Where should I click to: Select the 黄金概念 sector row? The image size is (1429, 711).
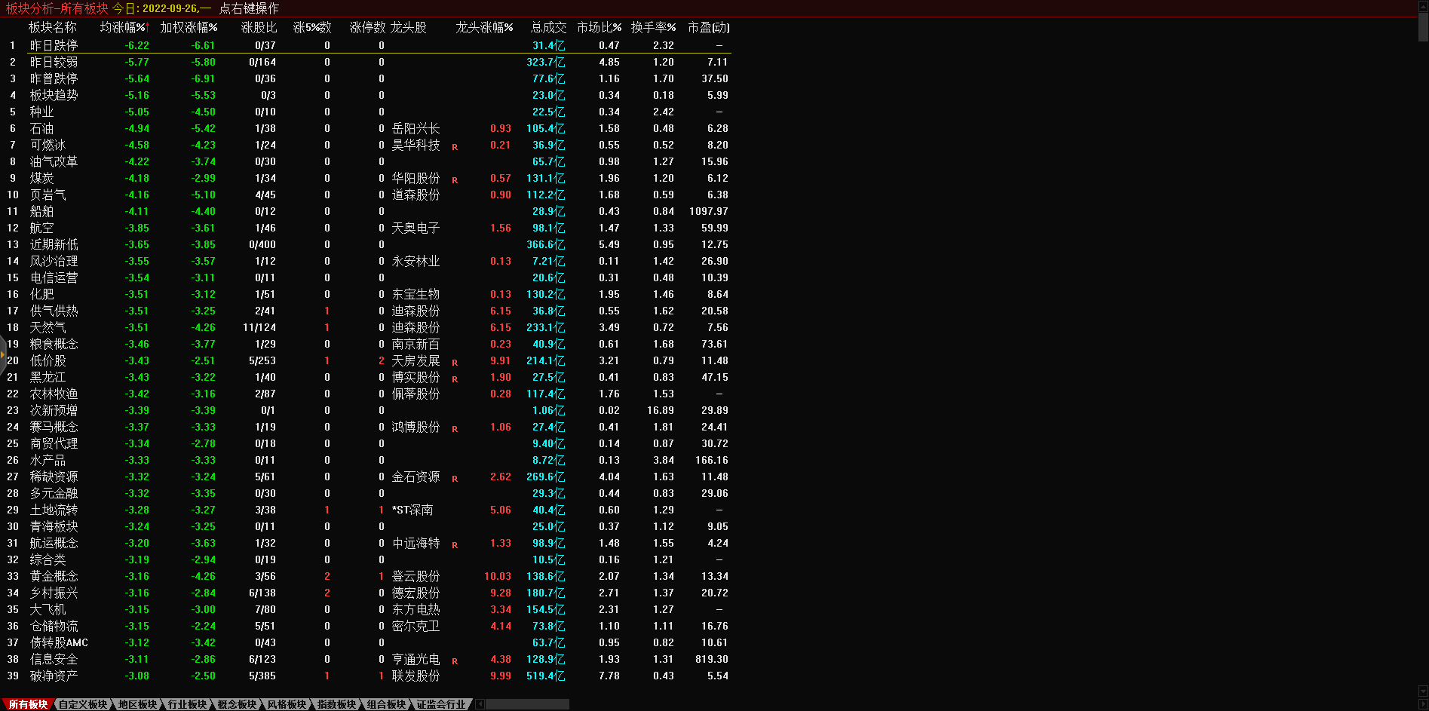pyautogui.click(x=54, y=577)
